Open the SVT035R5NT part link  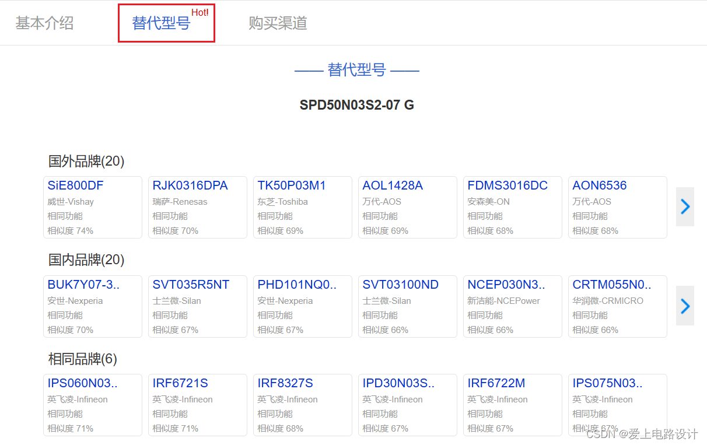191,285
